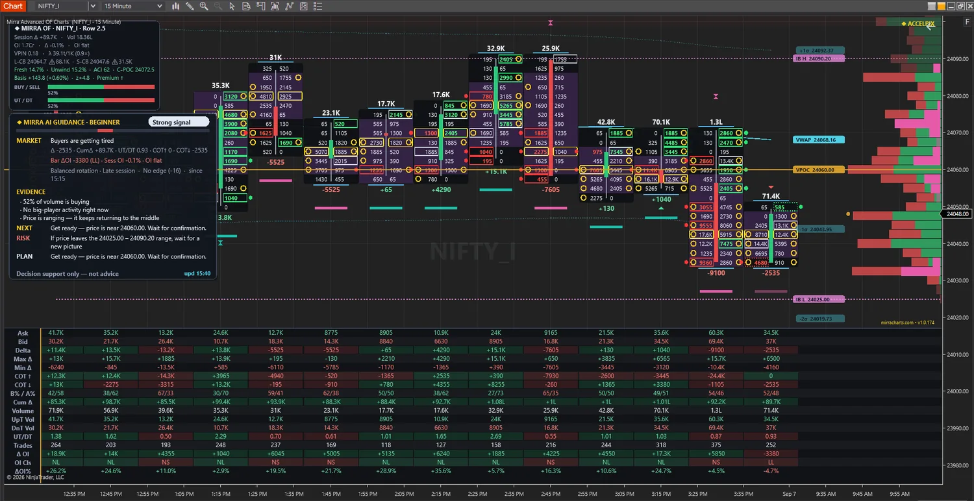Click the VPOC 24060.00 price label

pos(819,170)
